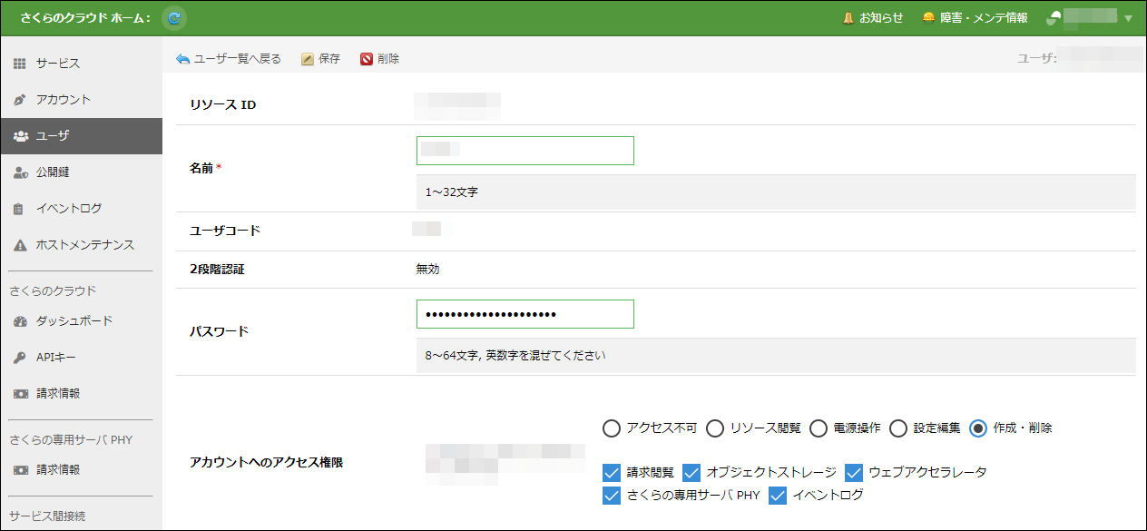Screen dimensions: 1147x531
Task: Open ダッシュボード in the sidebar
Action: (x=74, y=321)
